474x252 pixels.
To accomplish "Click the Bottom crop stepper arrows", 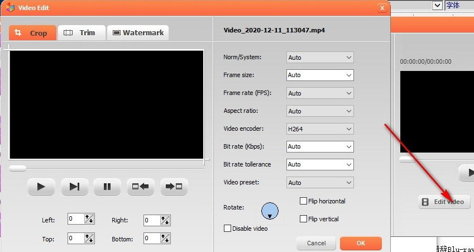I will (165, 239).
